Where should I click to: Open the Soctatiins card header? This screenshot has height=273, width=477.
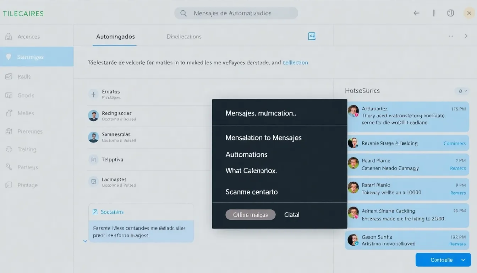pyautogui.click(x=141, y=212)
